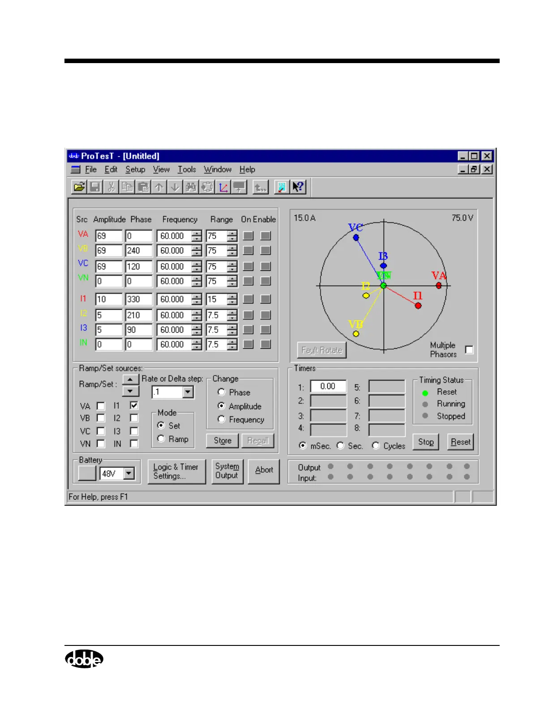548x709 pixels.
Task: Click the VA range spinner arrows
Action: pyautogui.click(x=232, y=236)
